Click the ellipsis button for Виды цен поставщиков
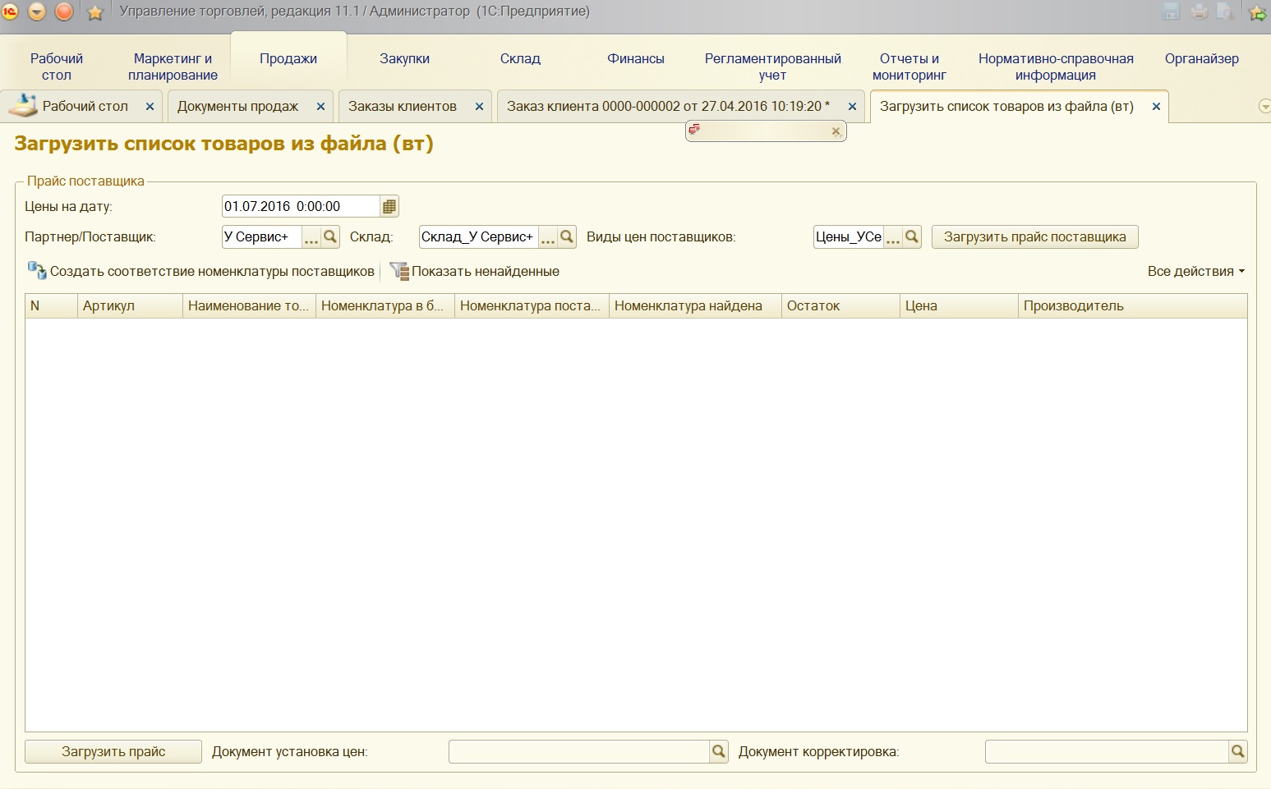Screen dimensions: 1271x789 893,237
